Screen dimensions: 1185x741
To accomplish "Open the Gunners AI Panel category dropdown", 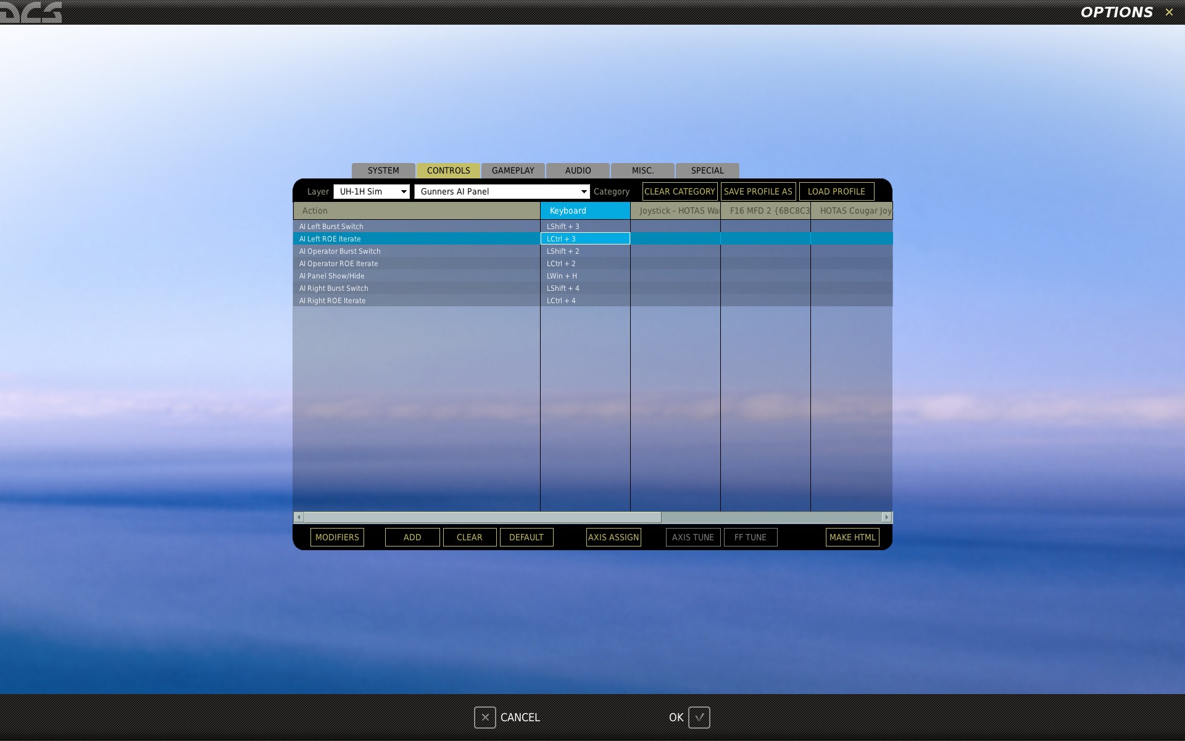I will (502, 191).
